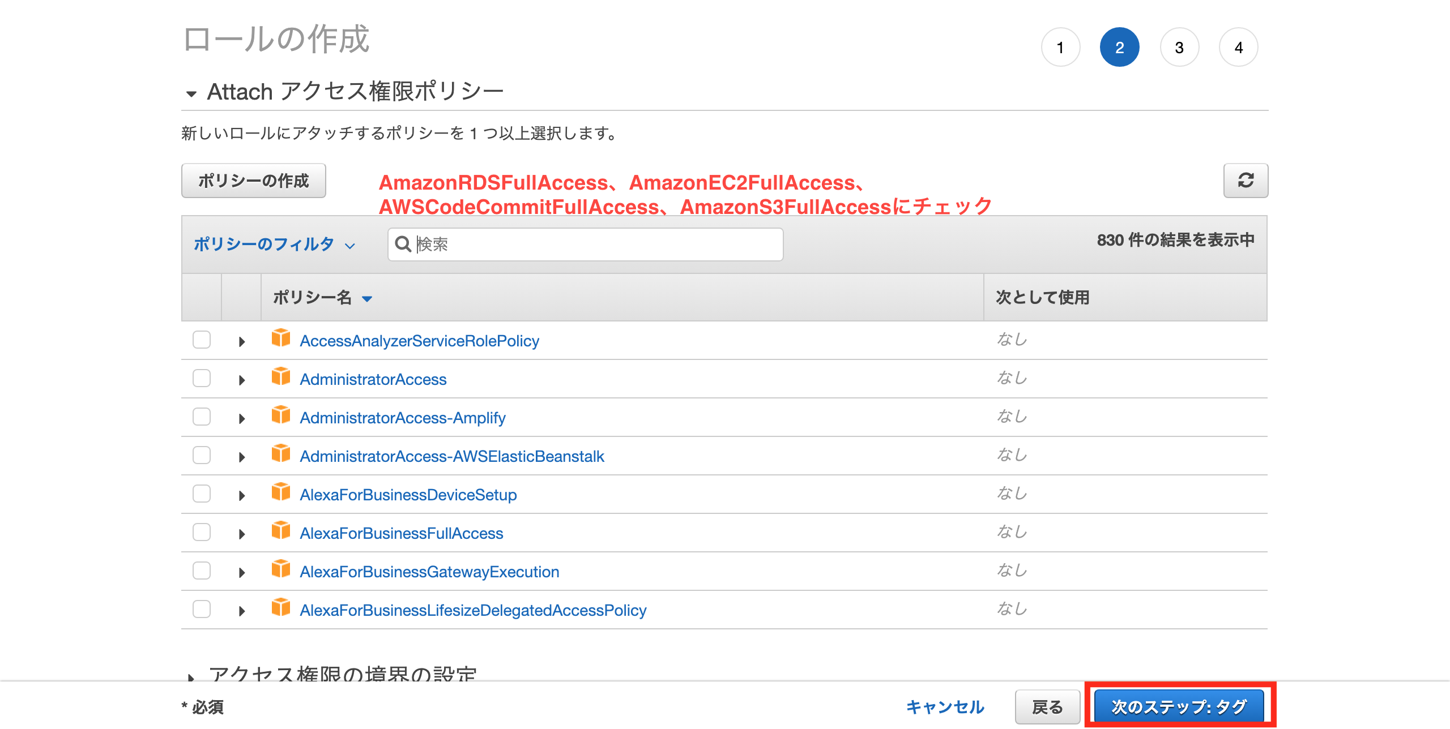Open the AlexaForBusinessGatewayExecution policy link
Screen dimensions: 1450x729
coord(429,572)
